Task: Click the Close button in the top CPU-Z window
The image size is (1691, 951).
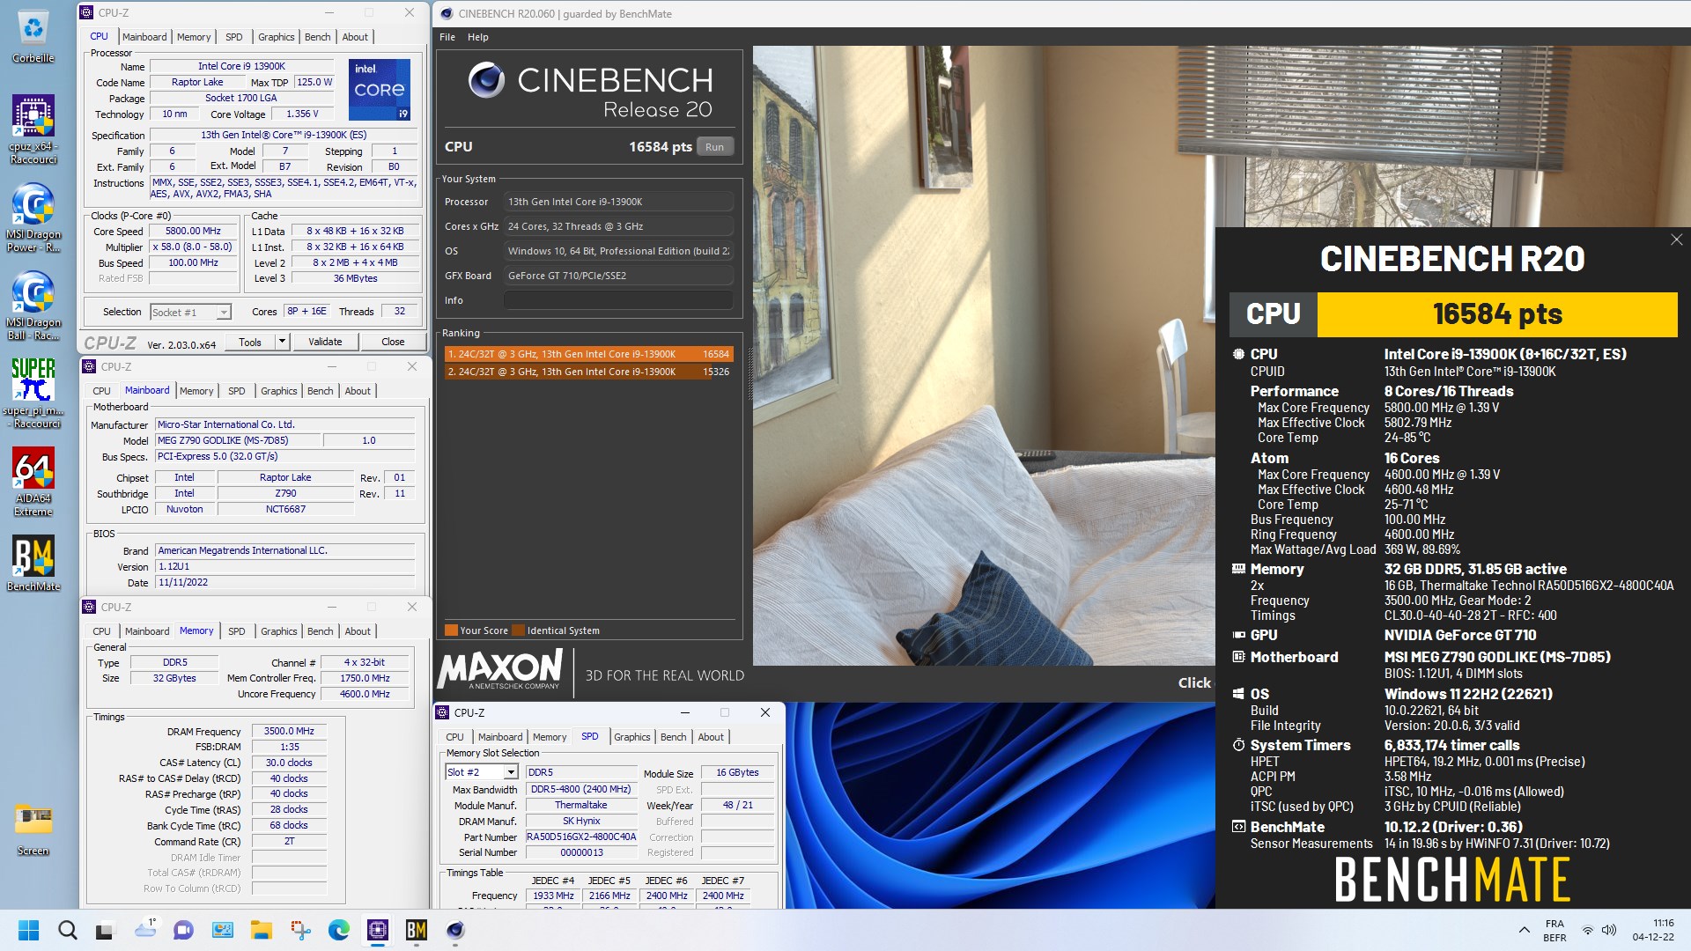Action: (393, 342)
